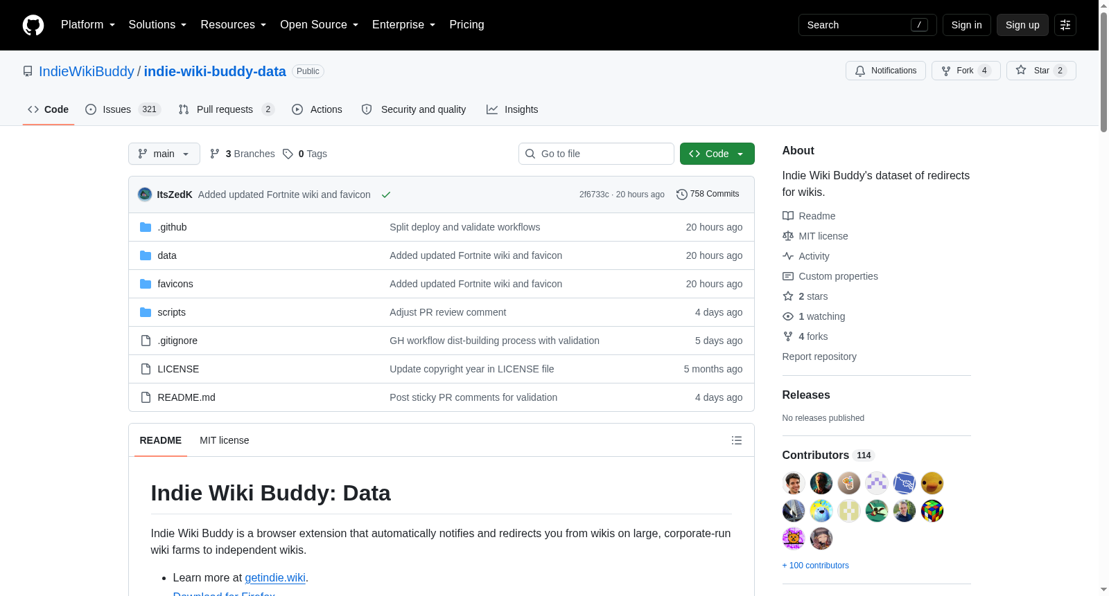Click the Go to file search box
Viewport: 1109px width, 596px height.
(x=596, y=154)
